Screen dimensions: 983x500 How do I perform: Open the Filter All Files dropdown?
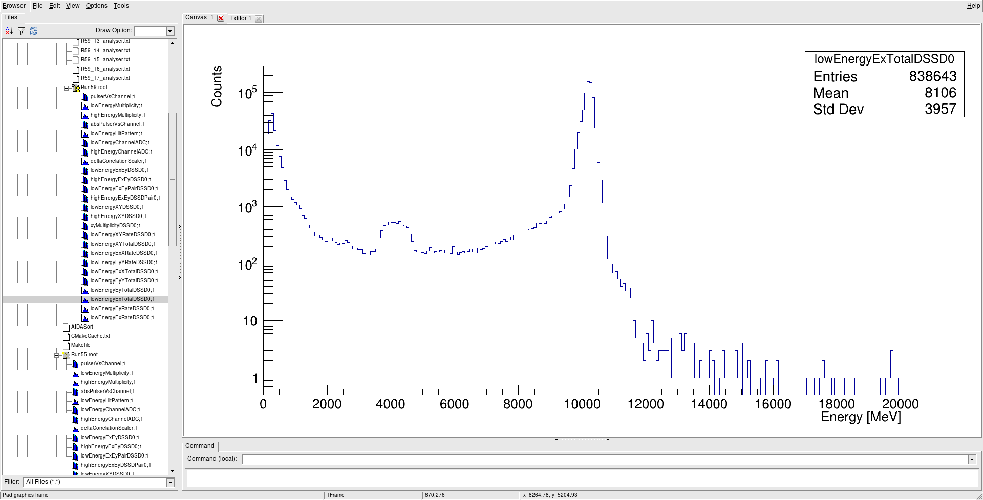[x=170, y=482]
